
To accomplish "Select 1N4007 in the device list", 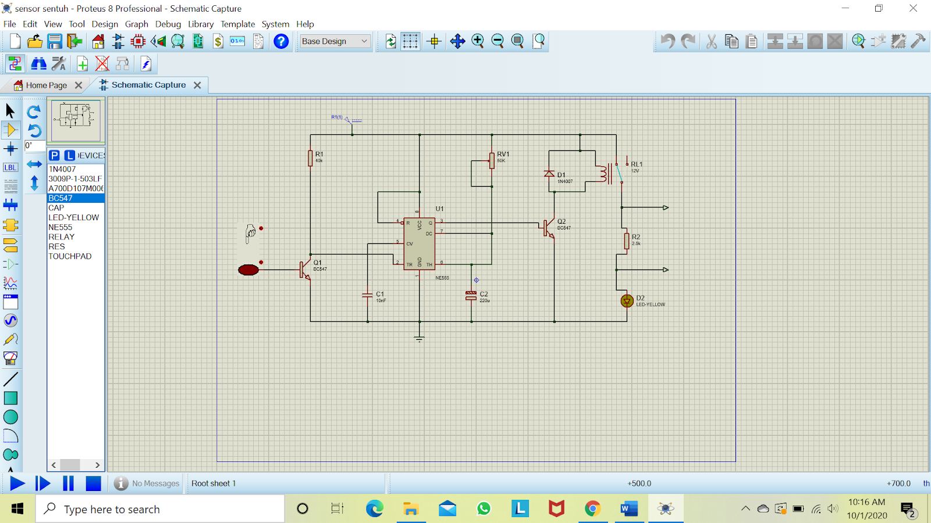I will click(76, 169).
